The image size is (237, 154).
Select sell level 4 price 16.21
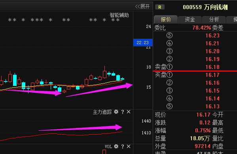click(x=212, y=43)
